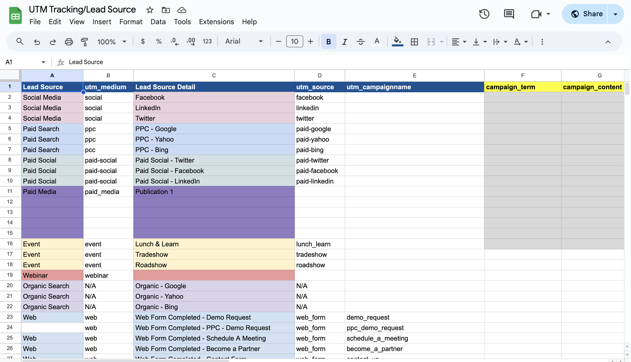
Task: Toggle strikethrough formatting
Action: 360,42
